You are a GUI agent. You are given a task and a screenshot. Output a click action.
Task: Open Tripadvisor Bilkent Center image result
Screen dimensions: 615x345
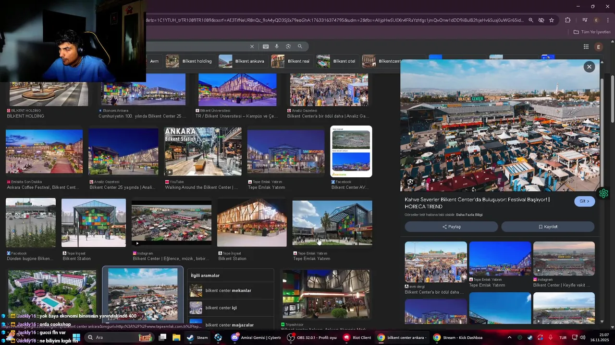point(326,294)
